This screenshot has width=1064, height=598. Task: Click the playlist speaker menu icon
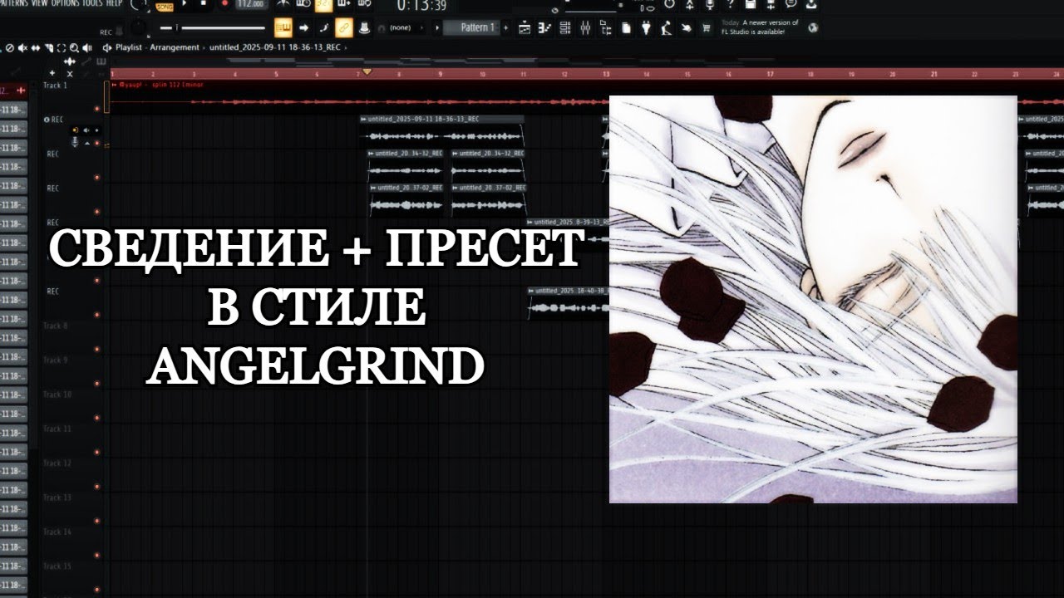coord(106,47)
